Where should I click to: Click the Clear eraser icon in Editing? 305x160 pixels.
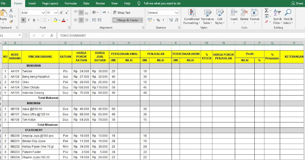point(266,22)
